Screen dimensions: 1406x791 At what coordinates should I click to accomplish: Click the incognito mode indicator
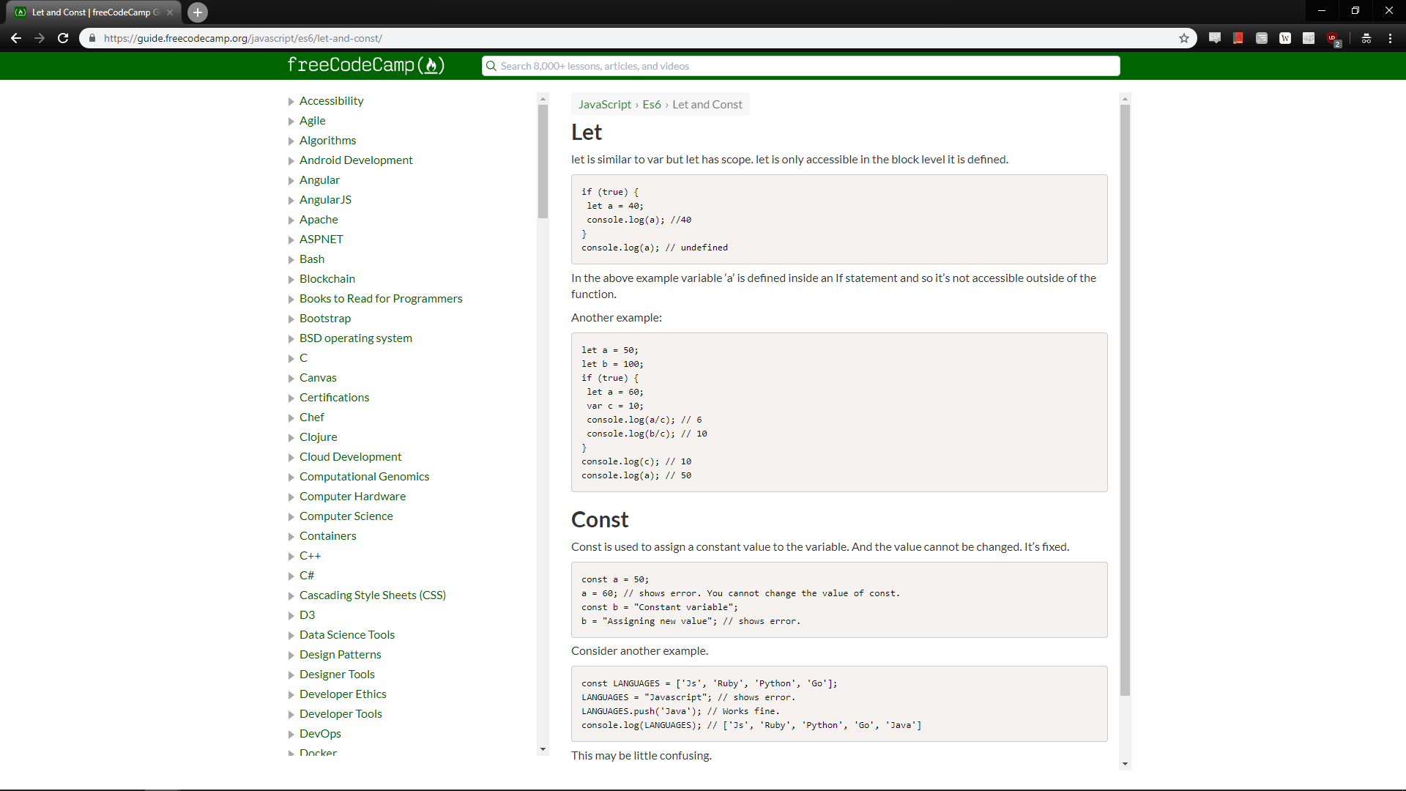pos(1366,38)
